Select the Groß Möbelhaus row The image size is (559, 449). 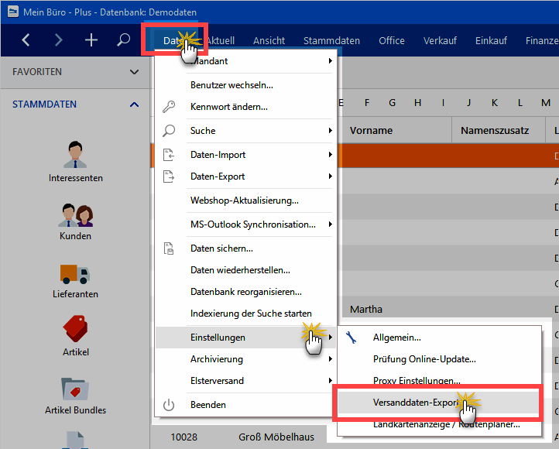click(x=276, y=437)
